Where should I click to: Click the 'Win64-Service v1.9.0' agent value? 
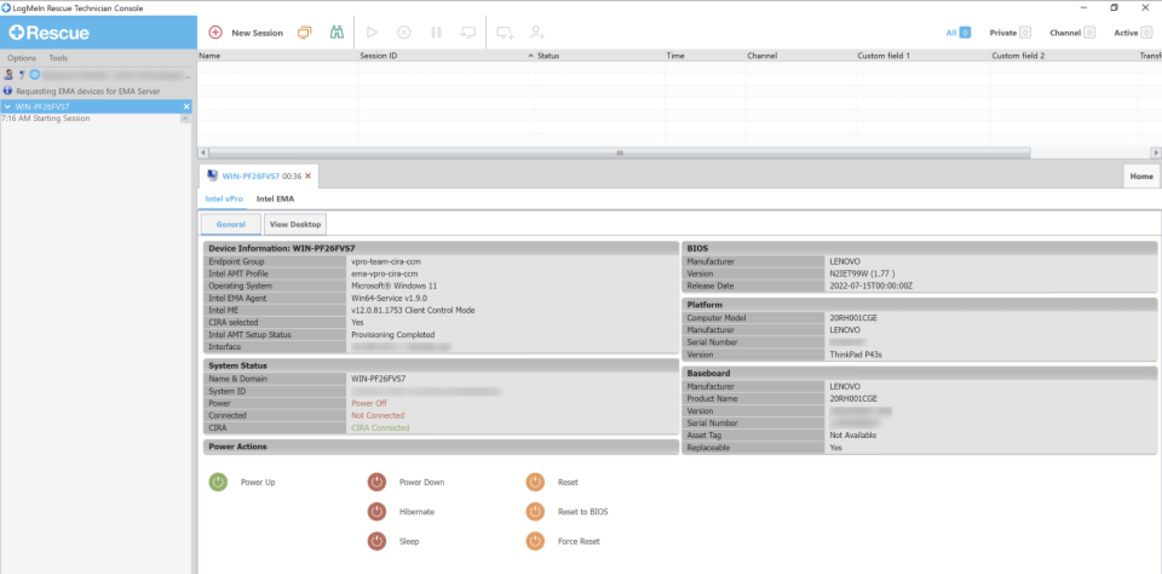(389, 298)
